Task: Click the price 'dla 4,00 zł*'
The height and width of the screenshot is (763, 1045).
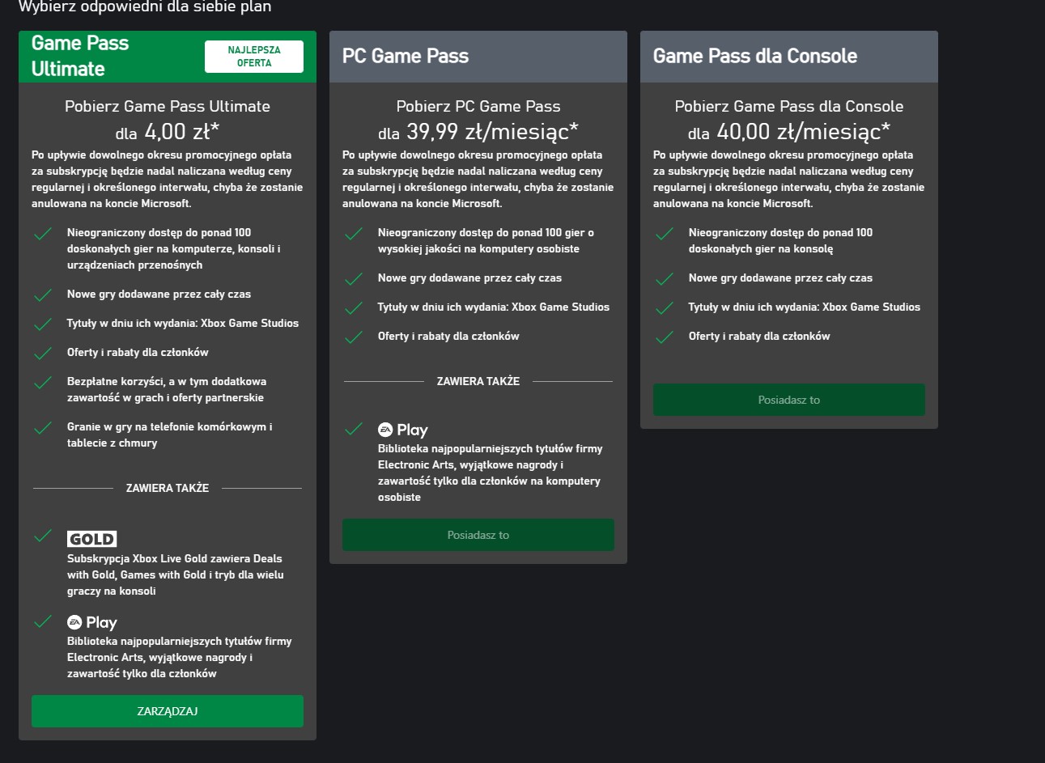Action: point(168,131)
